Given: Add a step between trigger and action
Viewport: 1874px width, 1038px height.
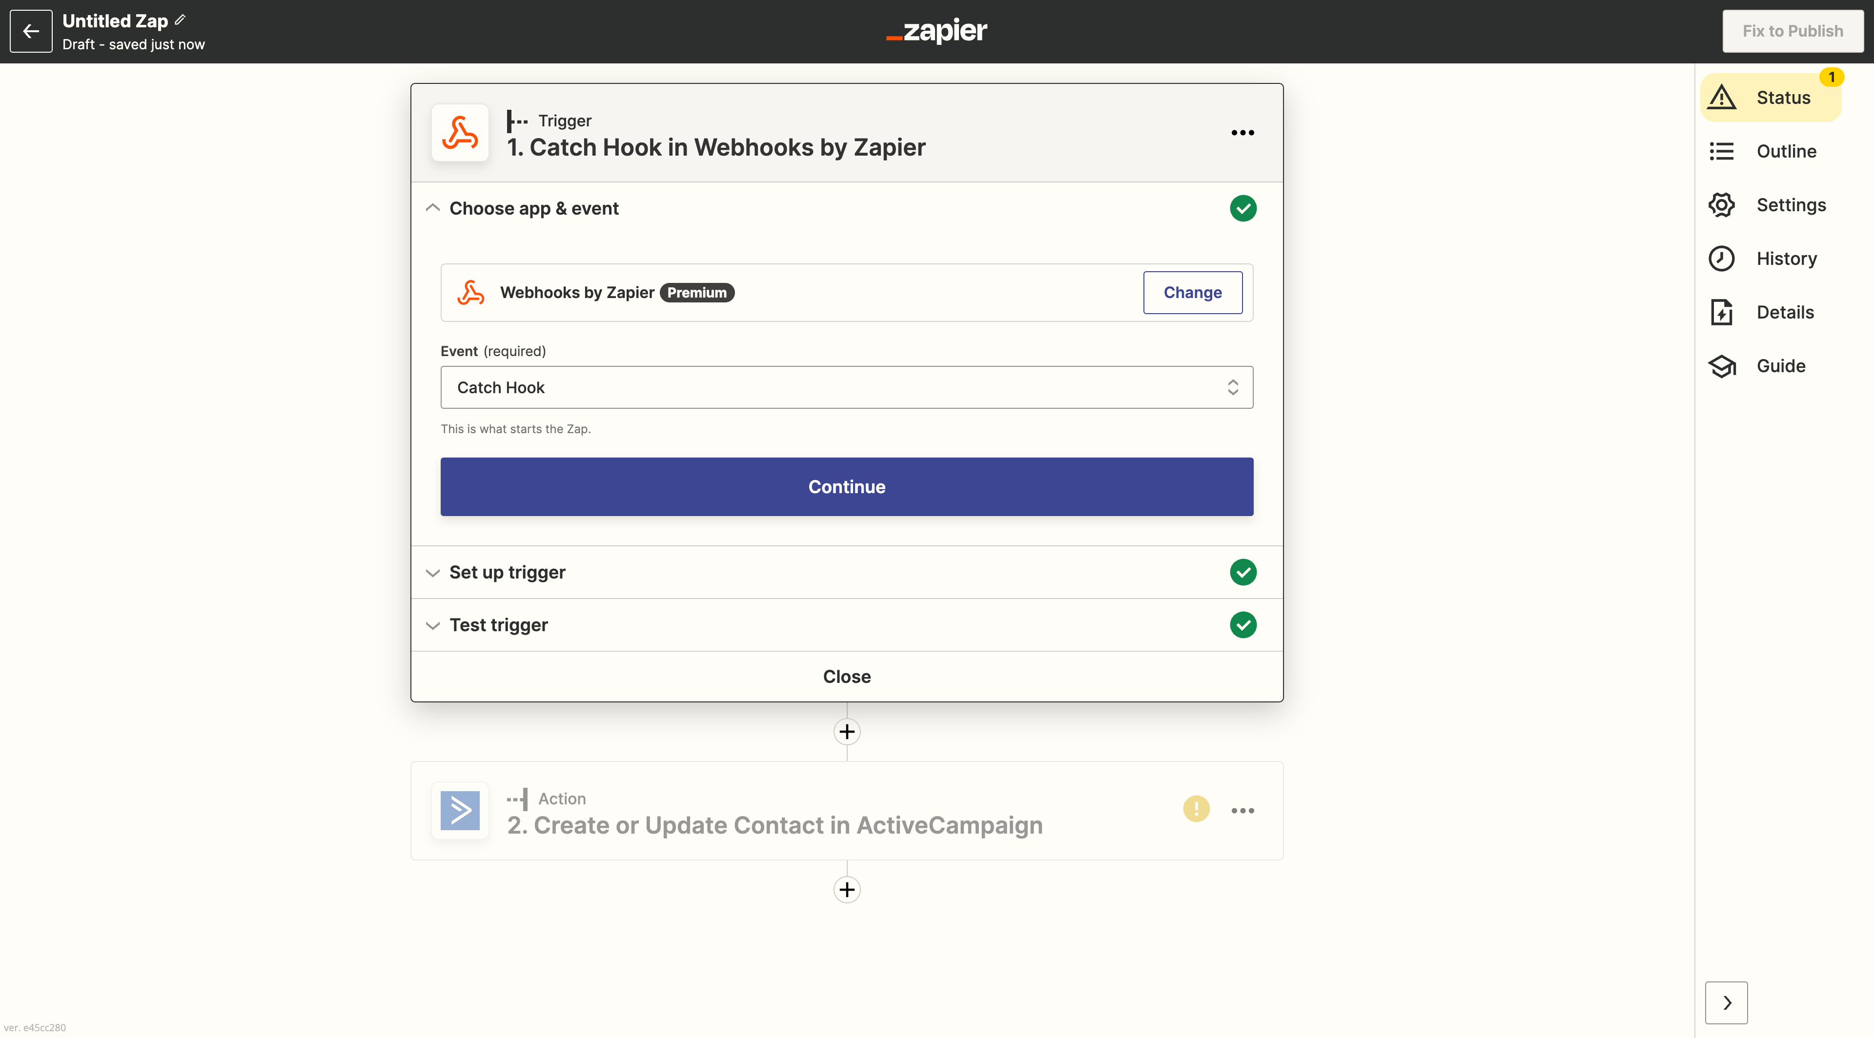Looking at the screenshot, I should pos(846,731).
